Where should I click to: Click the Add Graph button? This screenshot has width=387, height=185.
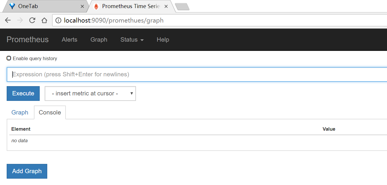pyautogui.click(x=27, y=171)
